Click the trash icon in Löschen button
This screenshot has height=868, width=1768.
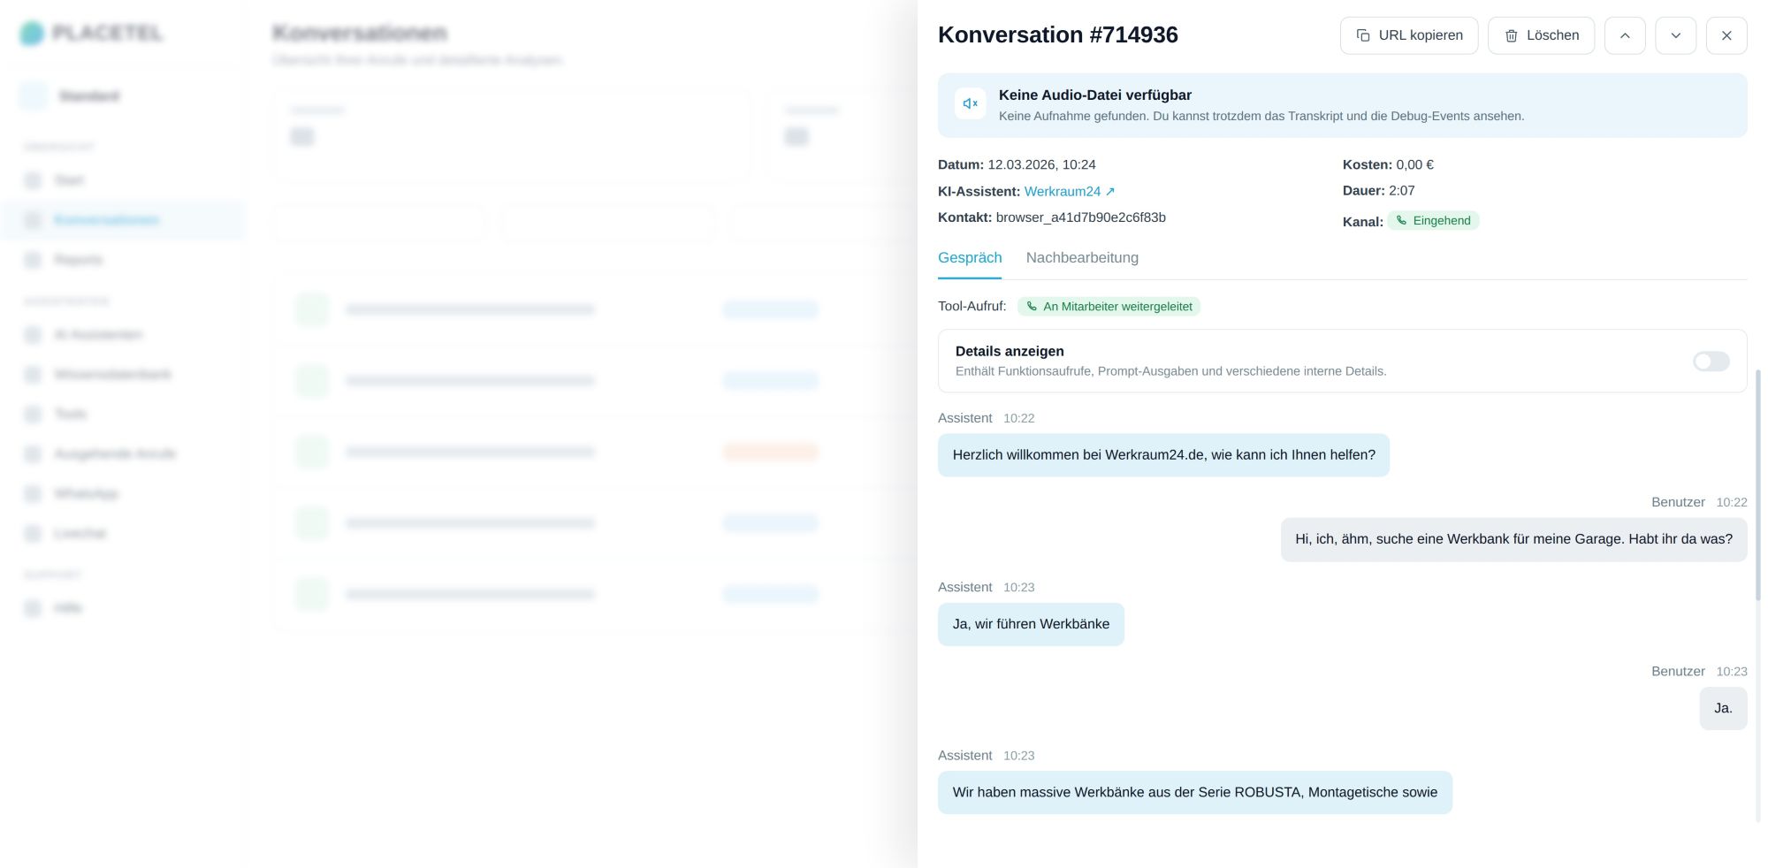1512,35
